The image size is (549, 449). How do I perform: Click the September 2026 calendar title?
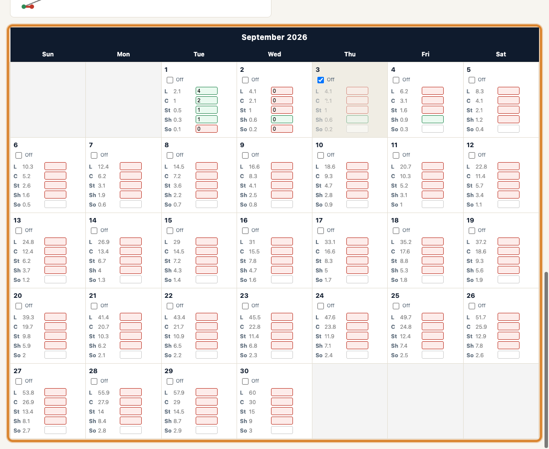[274, 37]
